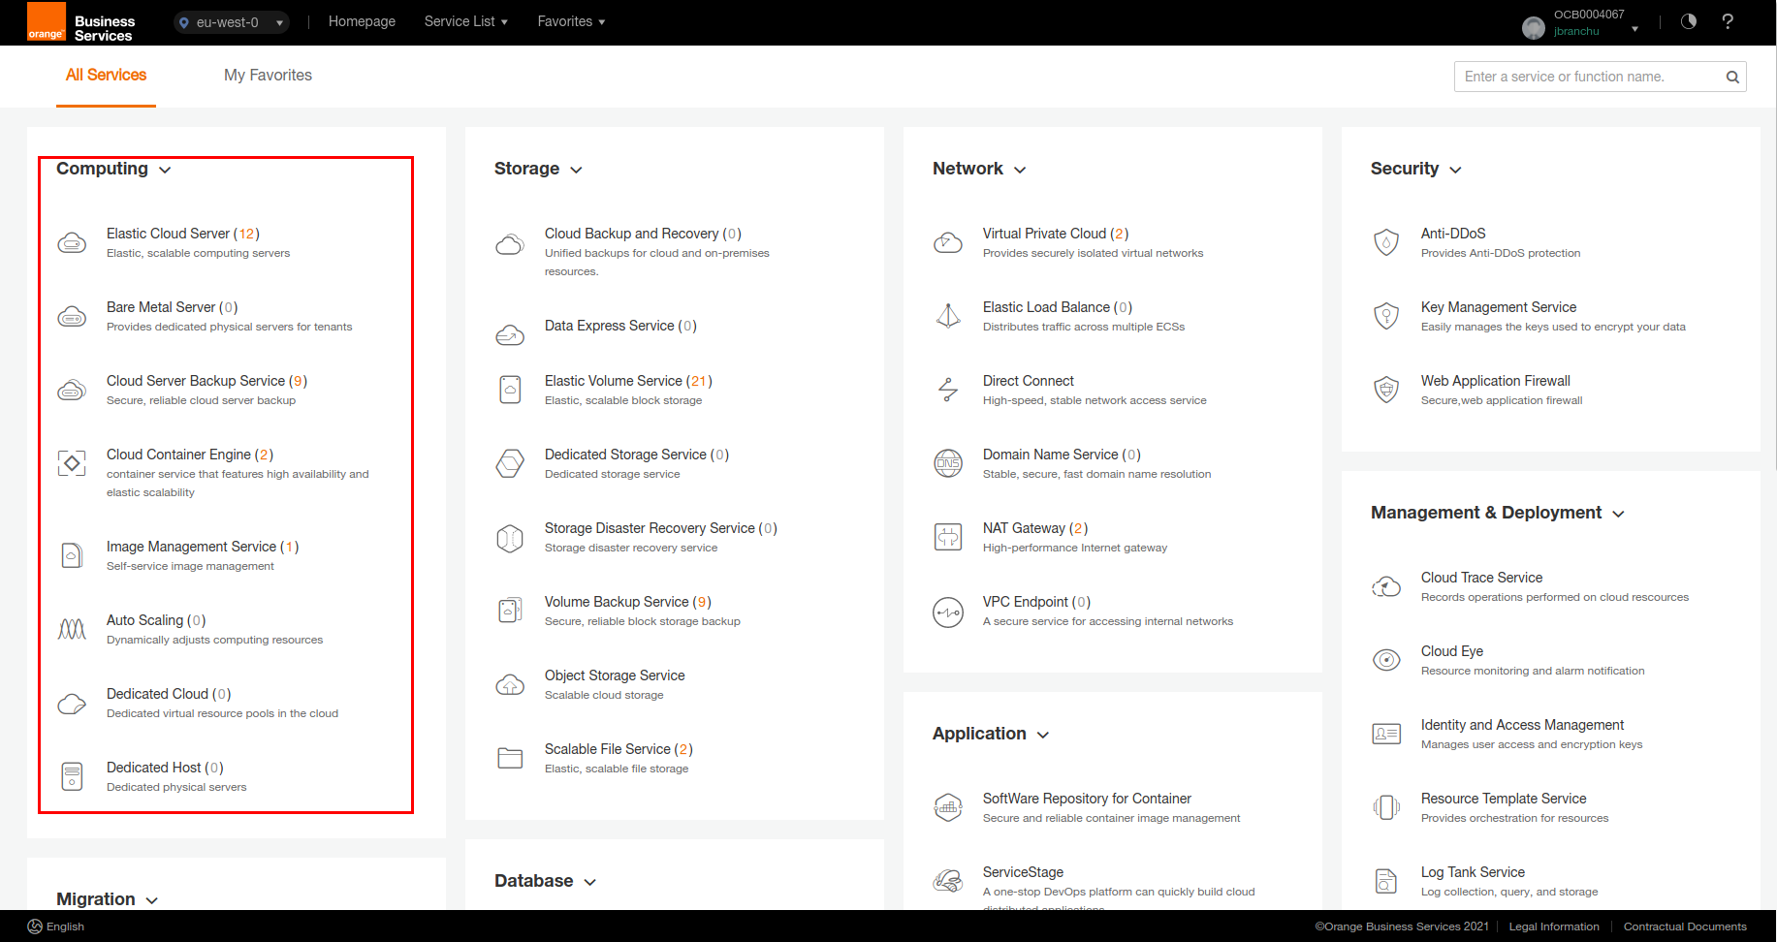The width and height of the screenshot is (1777, 942).
Task: Open the Direct Connect link
Action: tap(1029, 381)
